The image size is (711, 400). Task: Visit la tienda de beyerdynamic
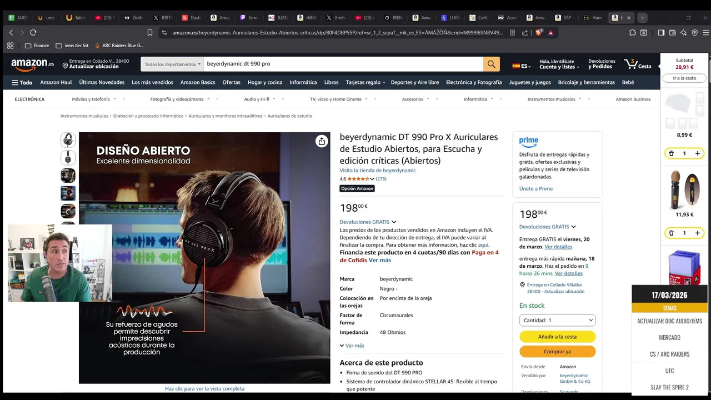click(378, 171)
